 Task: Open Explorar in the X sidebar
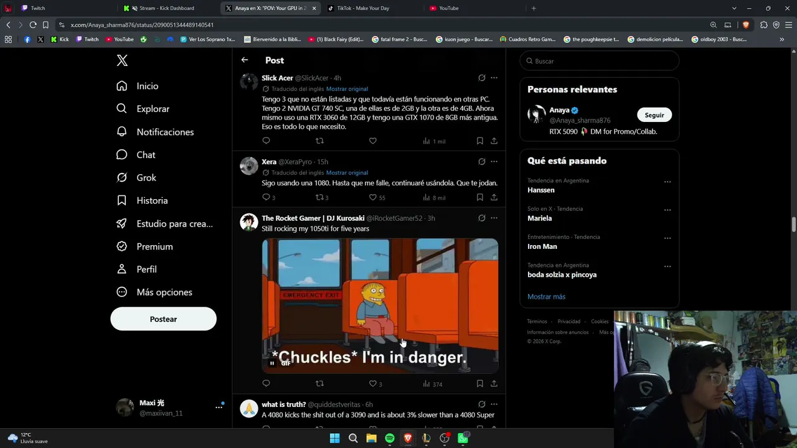tap(143, 109)
